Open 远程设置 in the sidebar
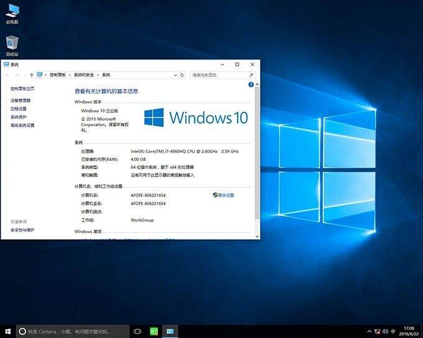Viewport: 423px width, 338px height. pos(19,109)
